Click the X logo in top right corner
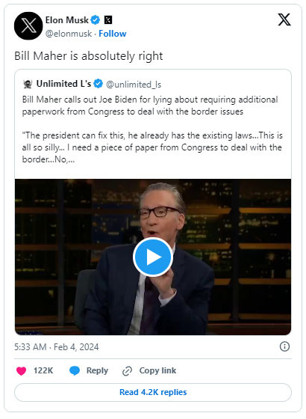This screenshot has height=419, width=306. click(x=284, y=19)
